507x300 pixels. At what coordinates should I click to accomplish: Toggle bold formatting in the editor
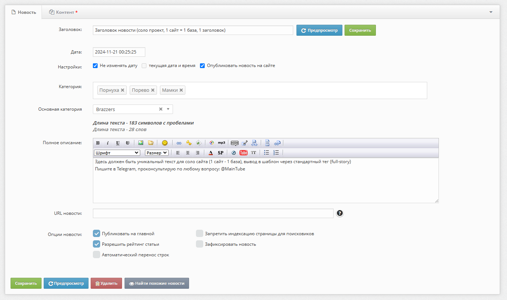pos(98,143)
